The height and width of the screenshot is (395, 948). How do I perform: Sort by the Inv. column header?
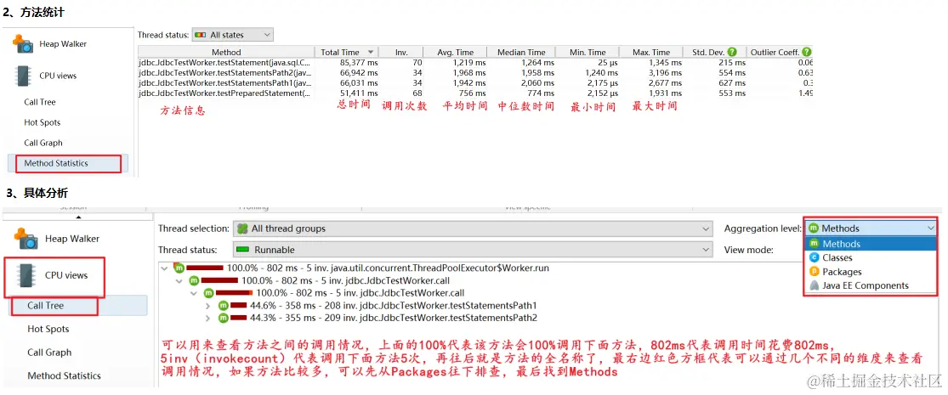pos(401,52)
